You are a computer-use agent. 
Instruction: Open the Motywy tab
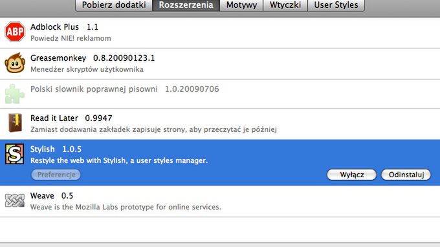[x=241, y=5]
